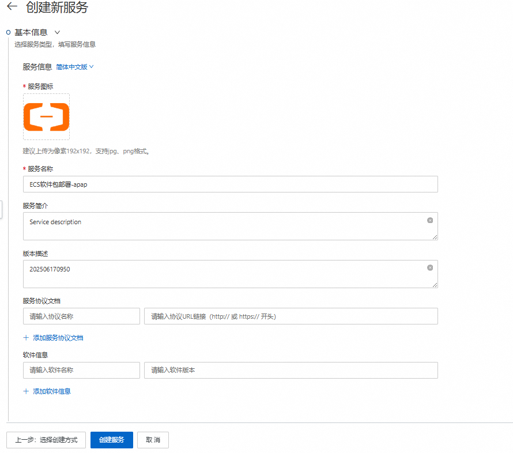Click the plus icon beside 添加软件信息
Viewport: 513px width, 453px height.
coord(26,391)
